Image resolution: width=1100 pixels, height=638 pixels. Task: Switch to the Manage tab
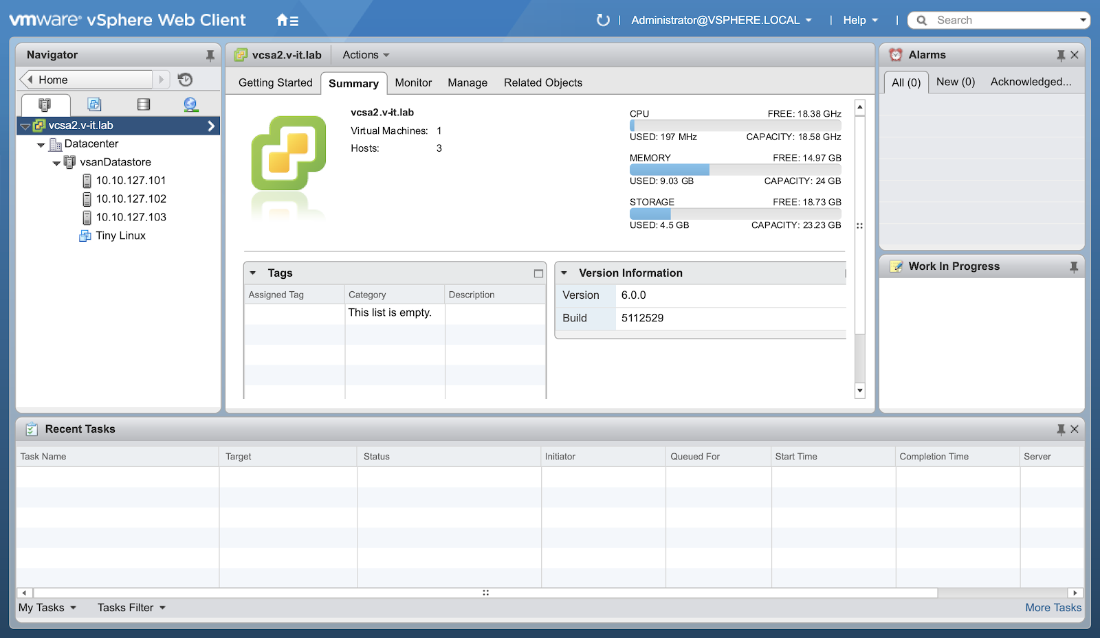tap(467, 83)
